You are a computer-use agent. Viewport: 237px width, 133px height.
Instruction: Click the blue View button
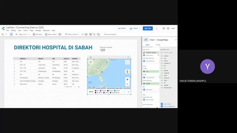(x=148, y=28)
